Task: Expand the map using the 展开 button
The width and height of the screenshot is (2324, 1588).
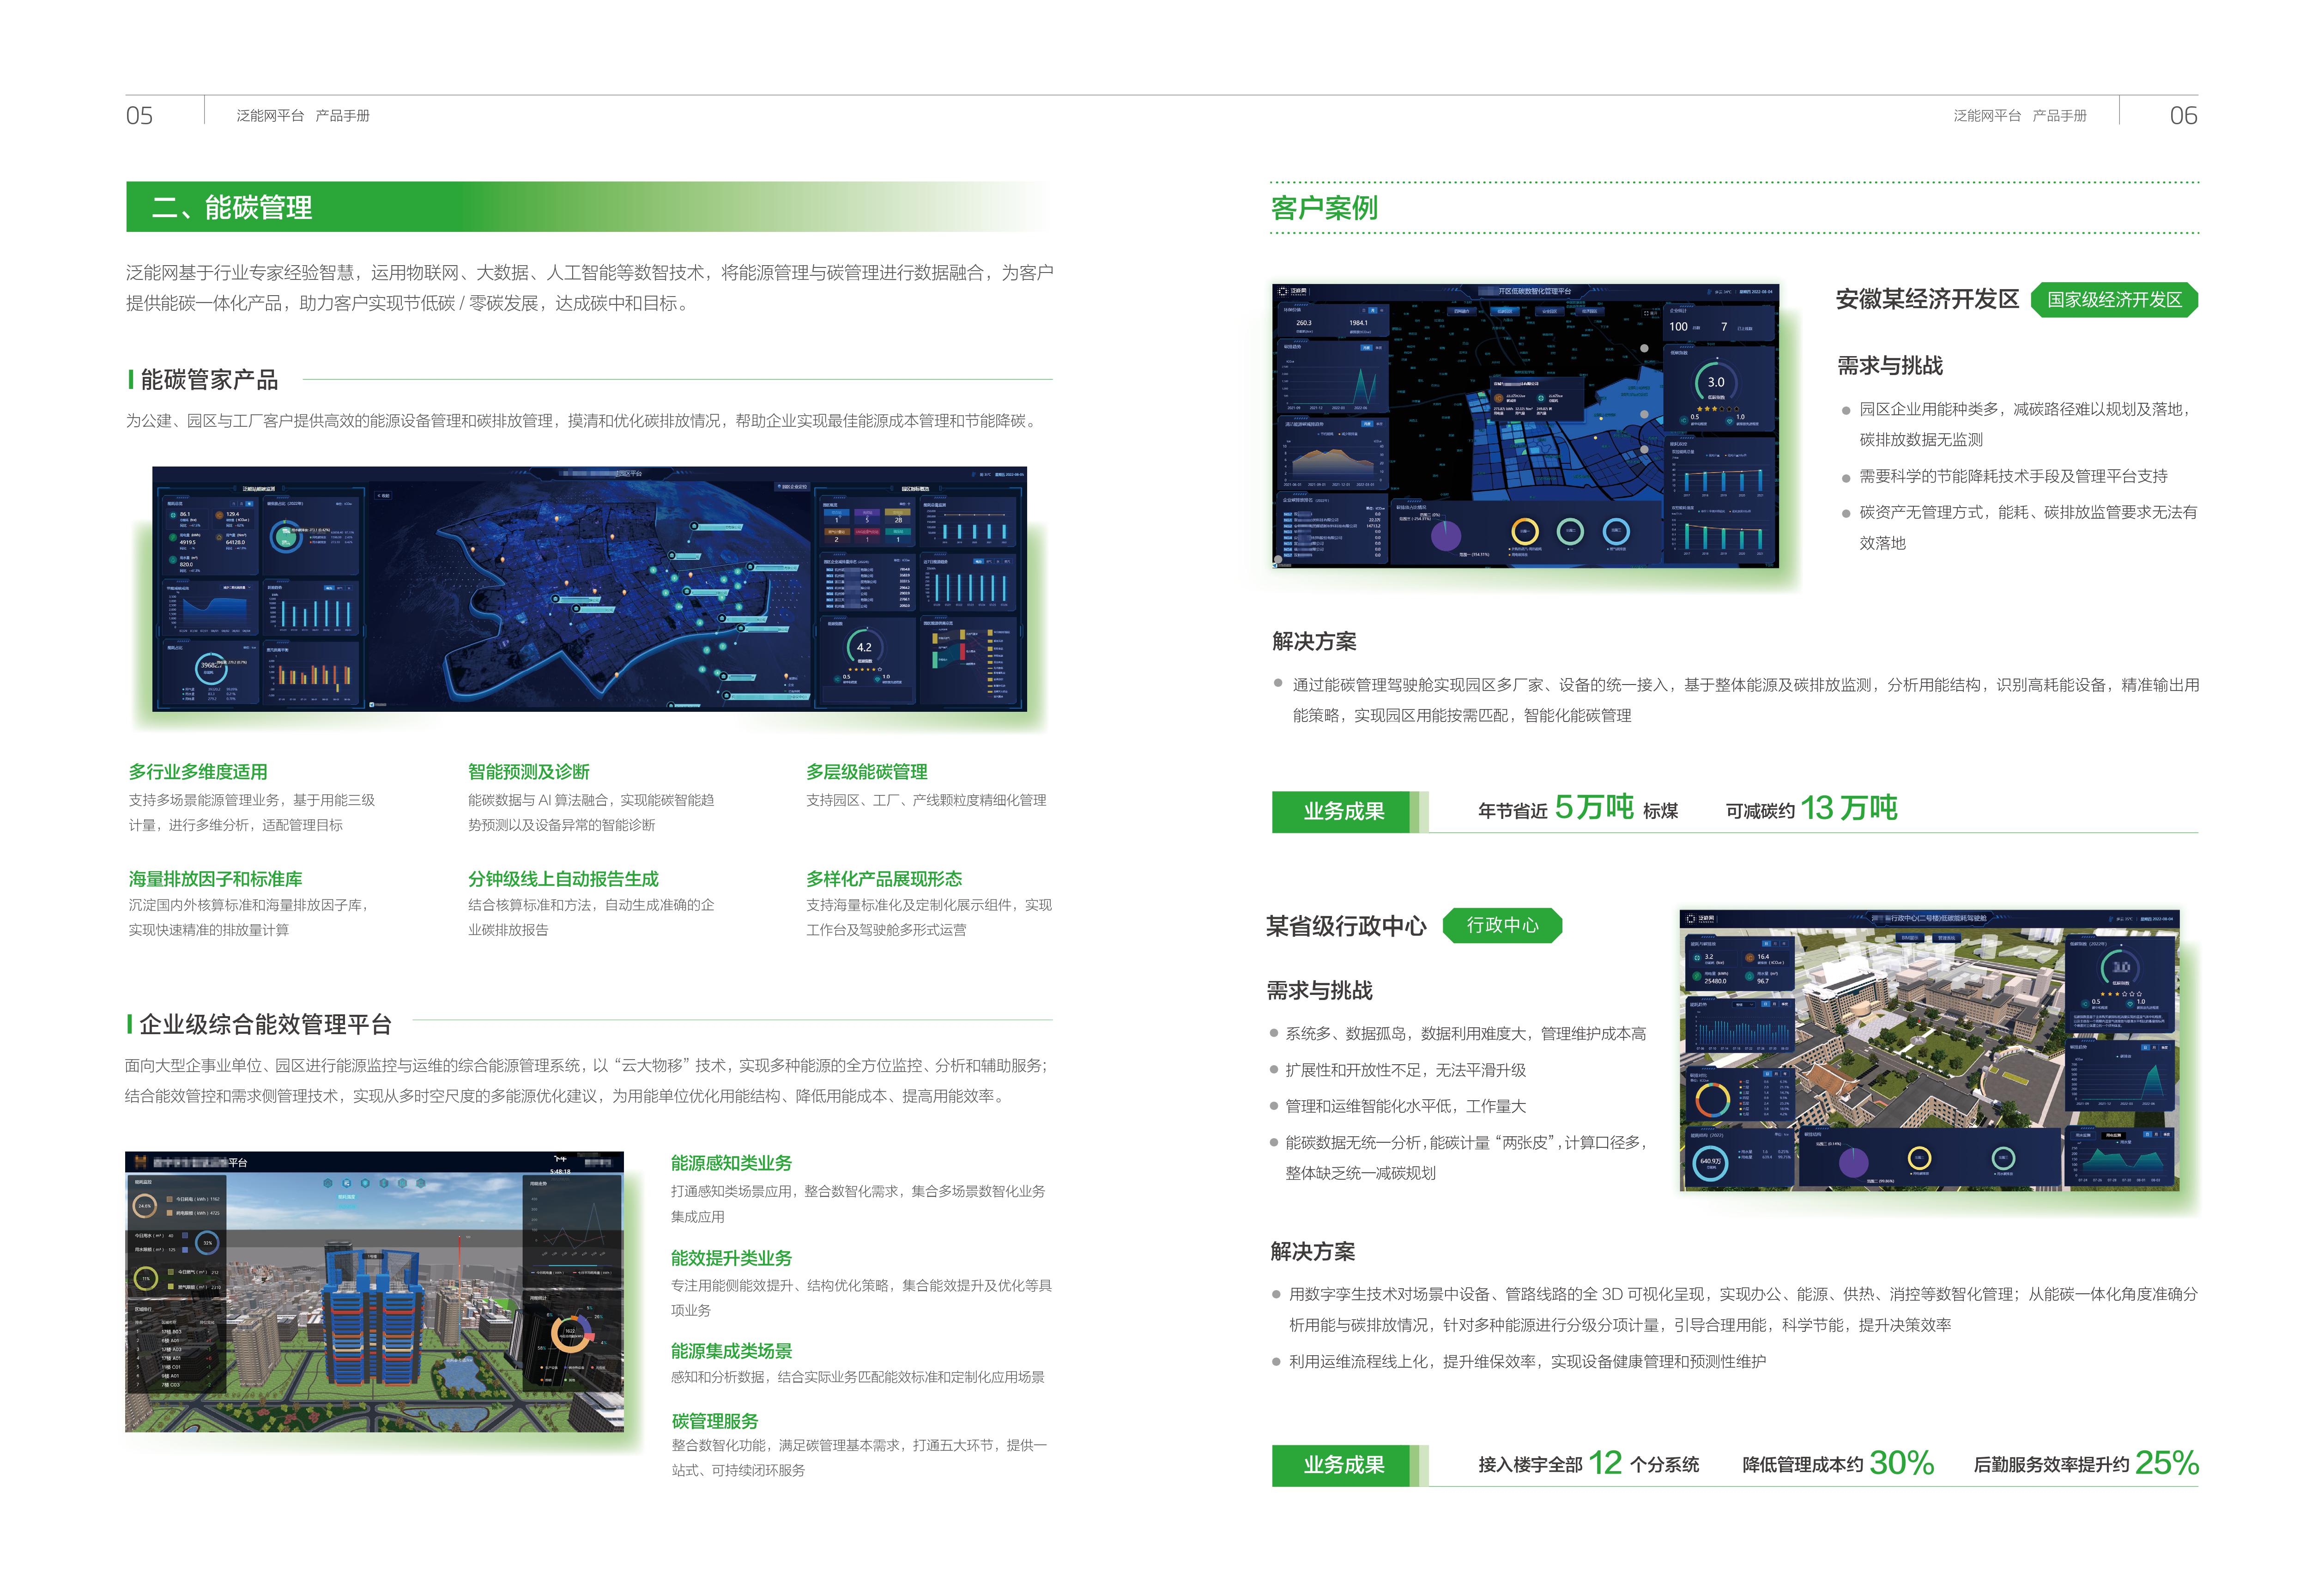Action: (1651, 313)
